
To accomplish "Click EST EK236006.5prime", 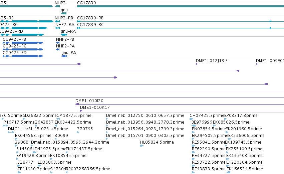I will 246,136.
